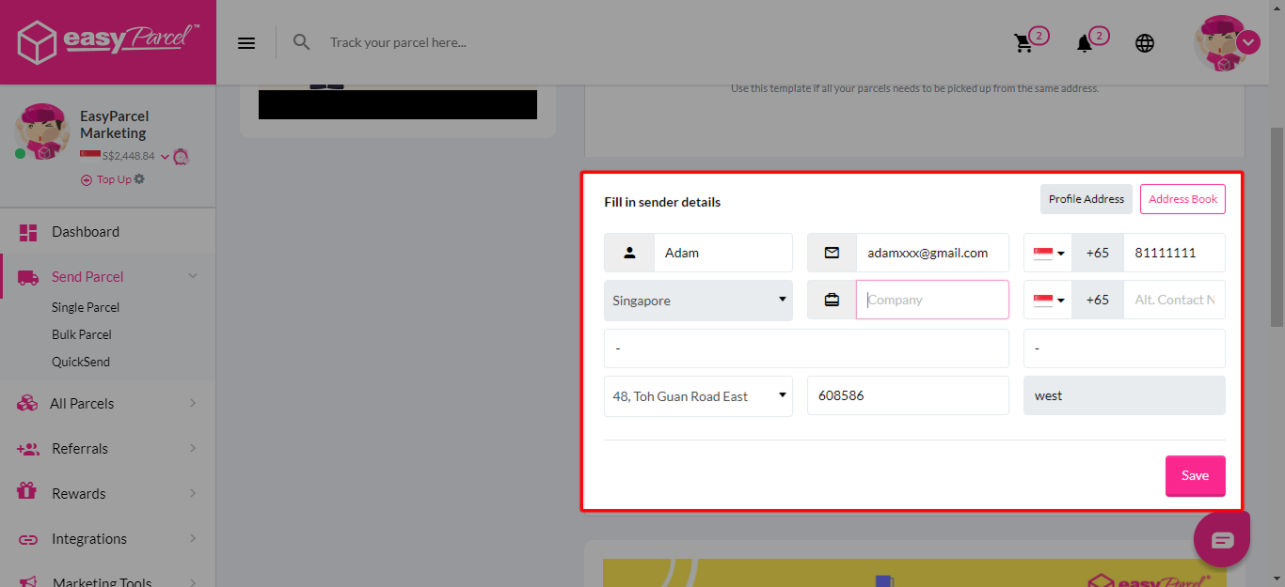The width and height of the screenshot is (1285, 587).
Task: Click the gear icon beside Top Up
Action: (138, 179)
